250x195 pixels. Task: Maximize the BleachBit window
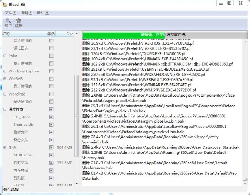pos(229,3)
